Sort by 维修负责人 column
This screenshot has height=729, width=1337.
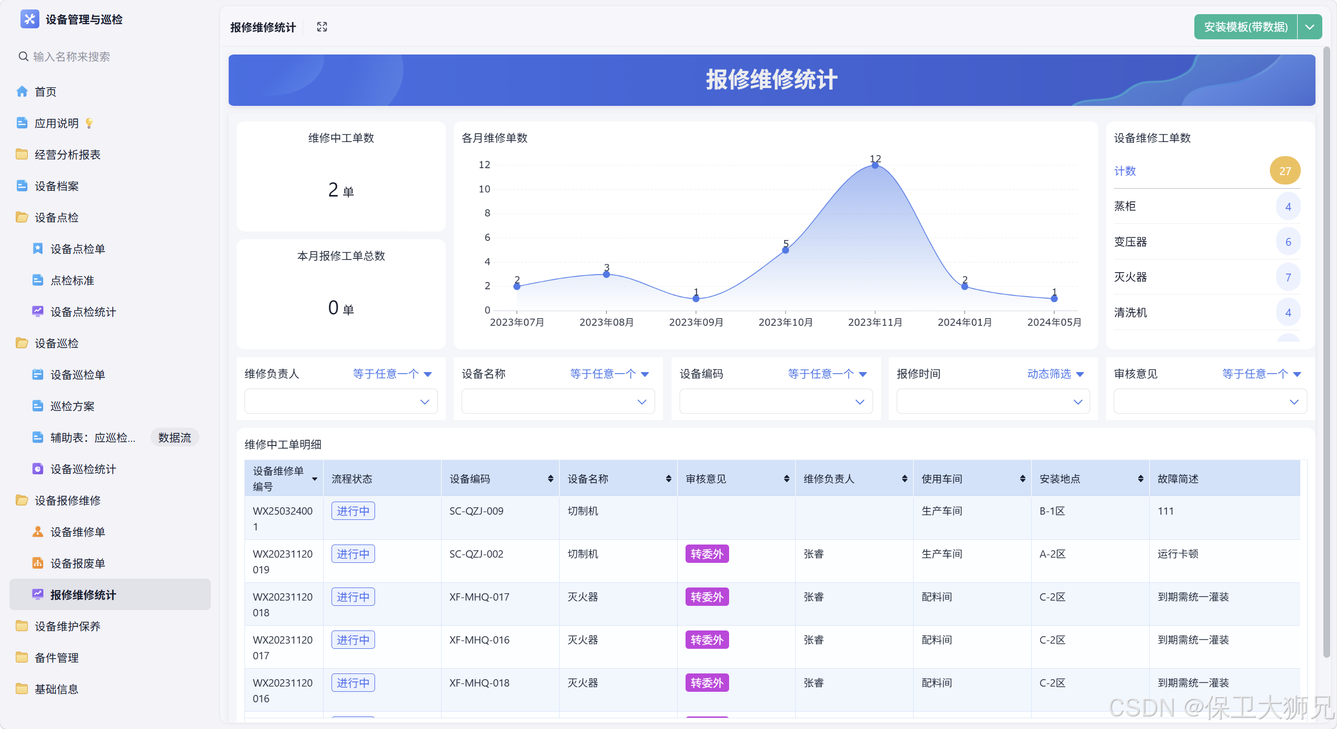(904, 478)
